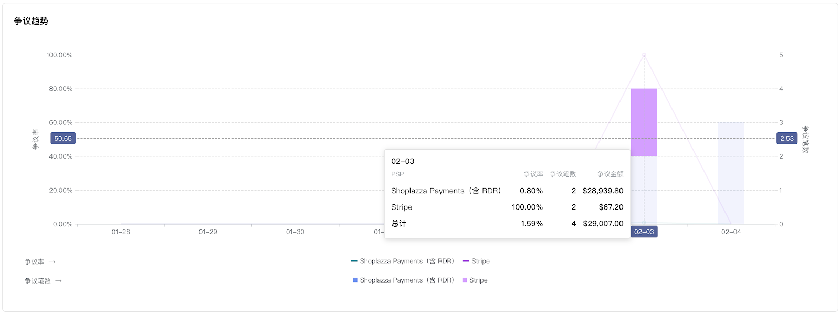Click the light bar above 02-04

[731, 173]
